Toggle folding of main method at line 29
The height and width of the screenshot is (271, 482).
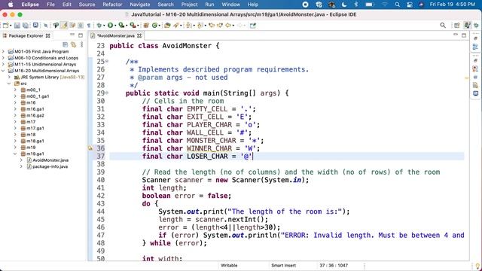coord(107,93)
